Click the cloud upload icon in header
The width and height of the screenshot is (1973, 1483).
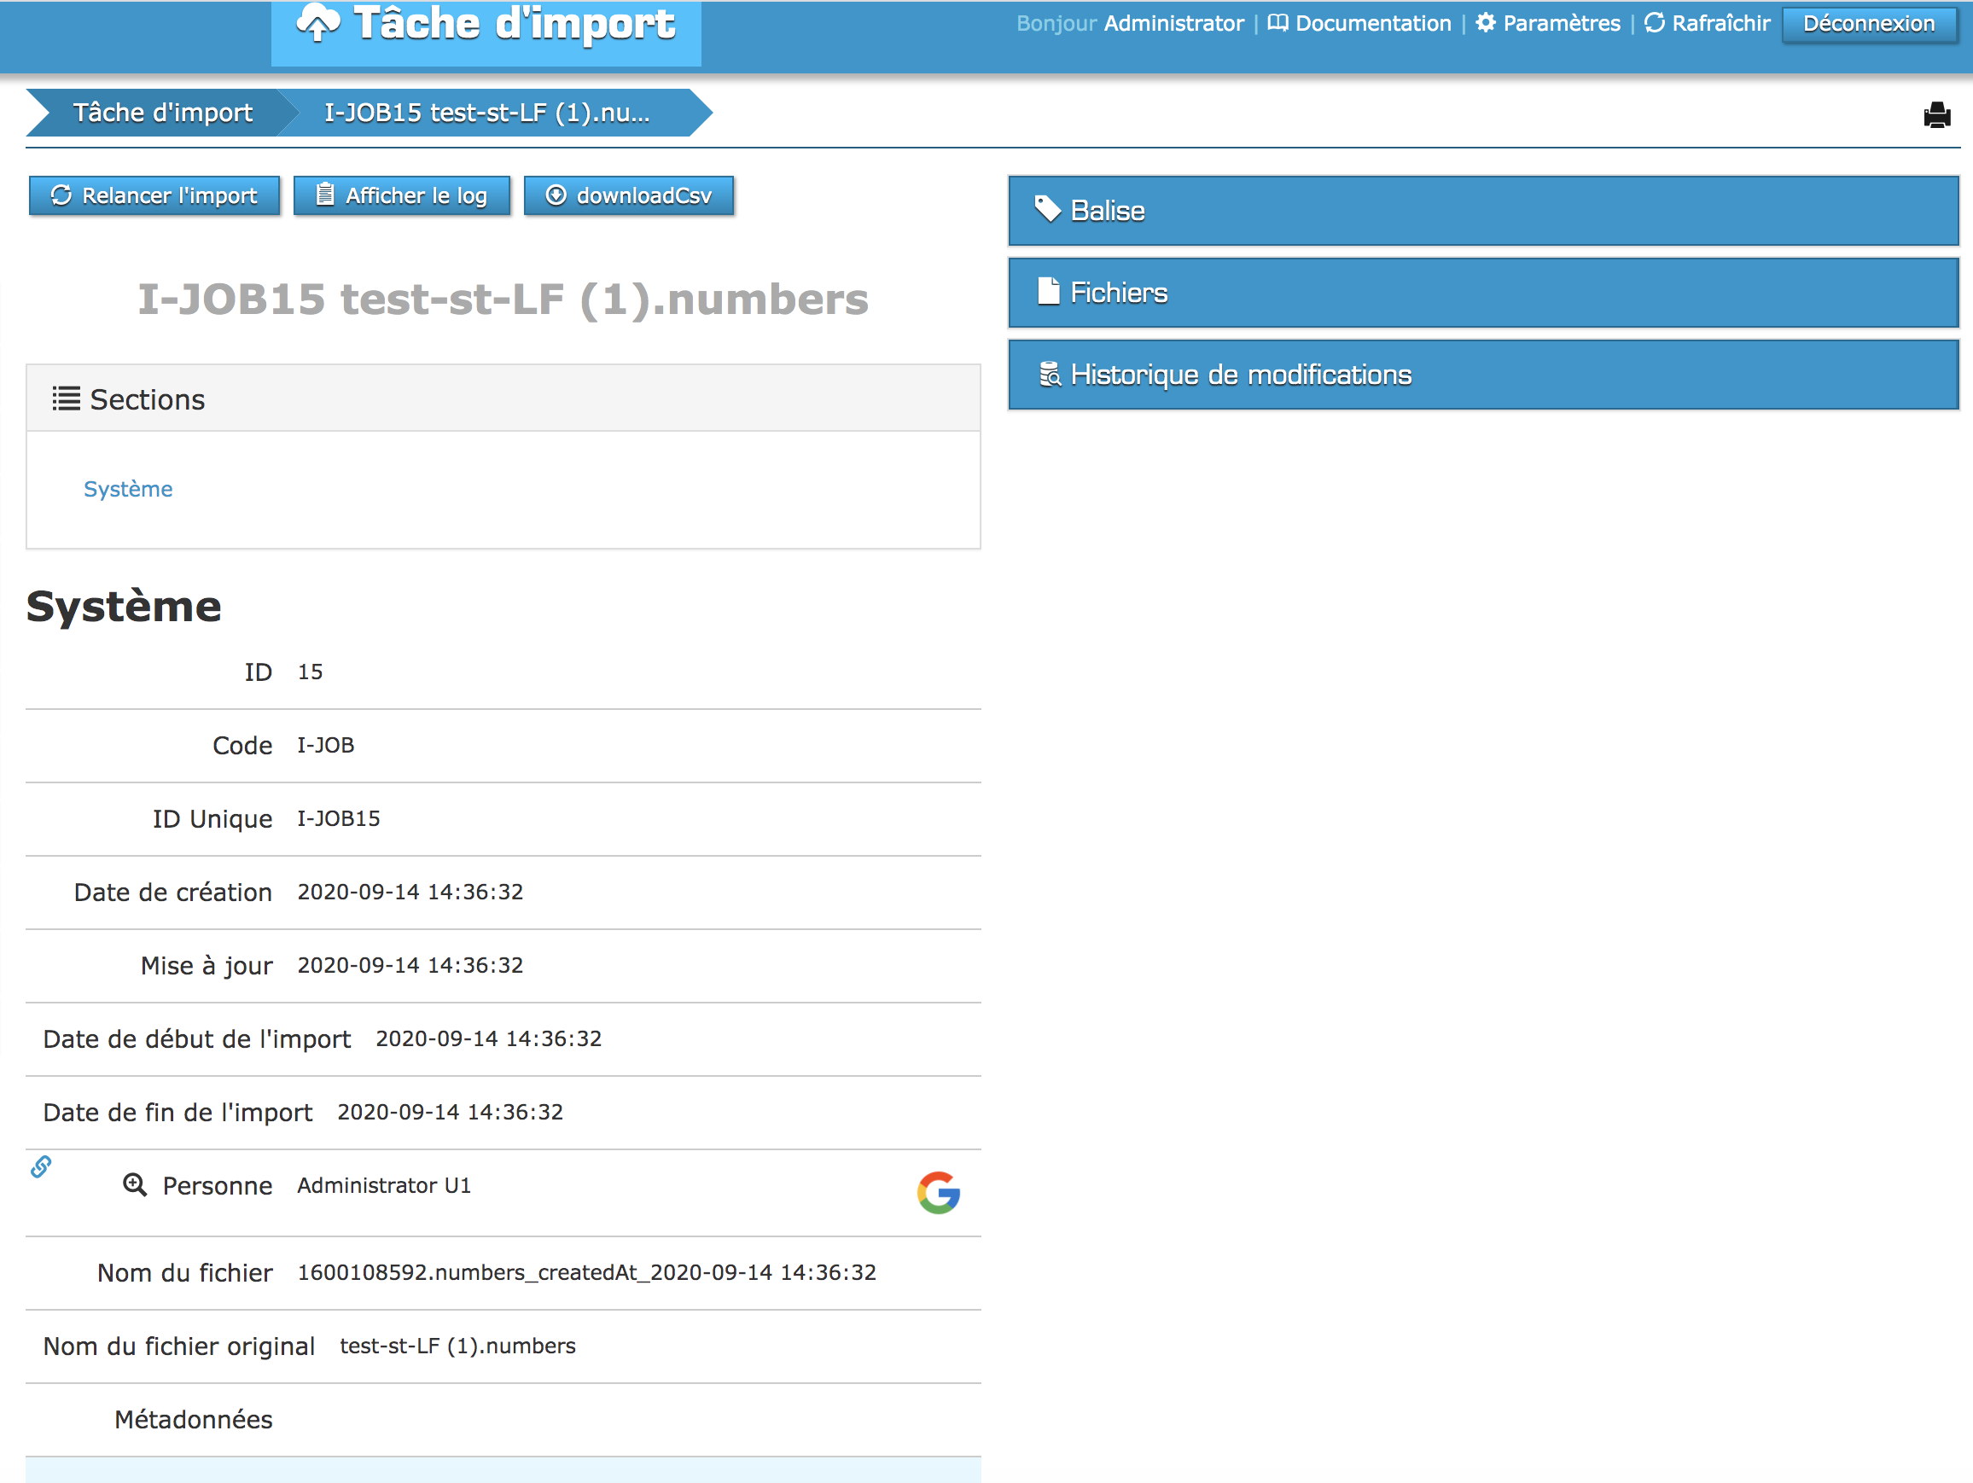coord(318,23)
